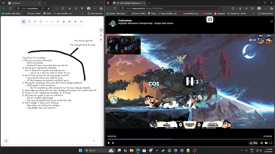The image size is (275, 154).
Task: Open the more tools shapes menu
Action: coord(81,22)
